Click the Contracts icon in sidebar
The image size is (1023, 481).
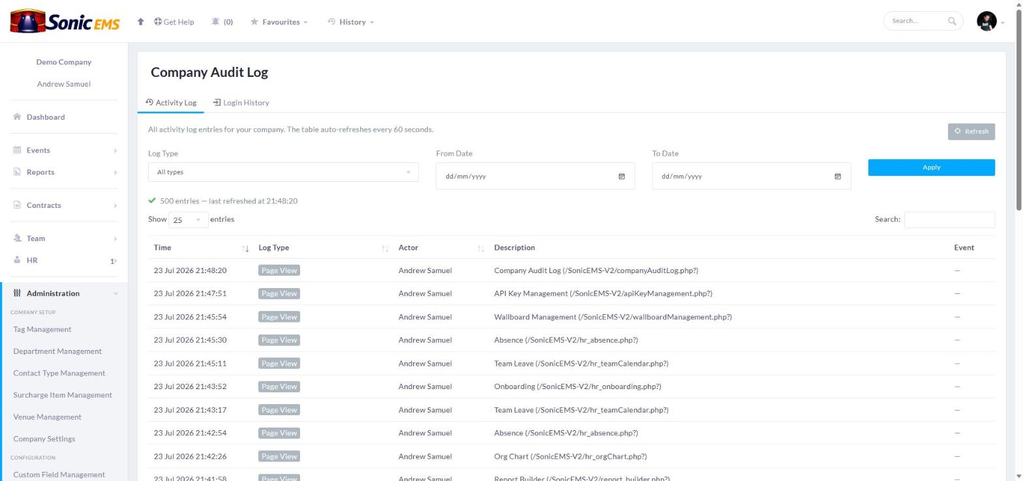click(17, 205)
